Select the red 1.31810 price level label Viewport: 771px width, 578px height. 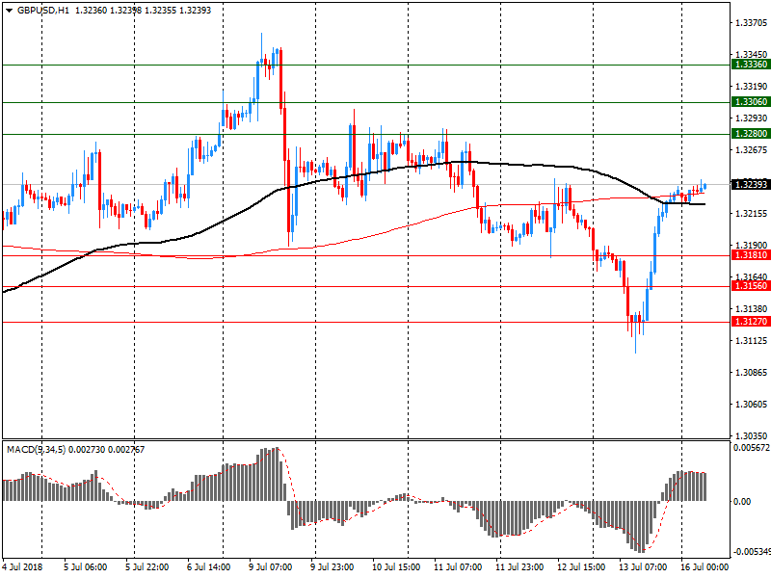point(750,255)
